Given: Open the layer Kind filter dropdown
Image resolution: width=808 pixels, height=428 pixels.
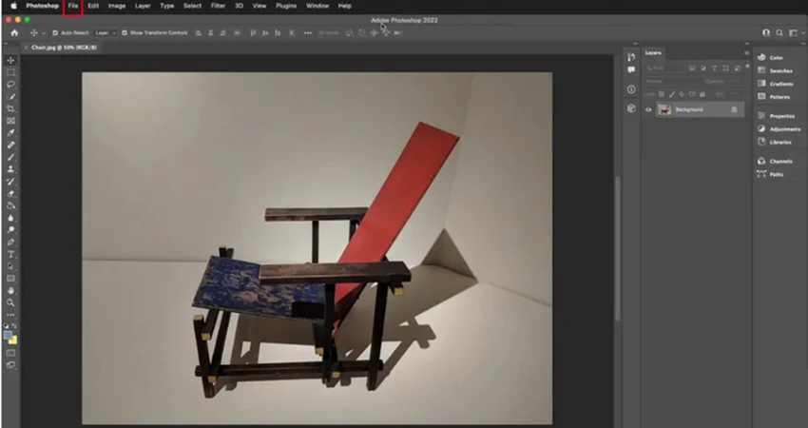Looking at the screenshot, I should click(664, 68).
